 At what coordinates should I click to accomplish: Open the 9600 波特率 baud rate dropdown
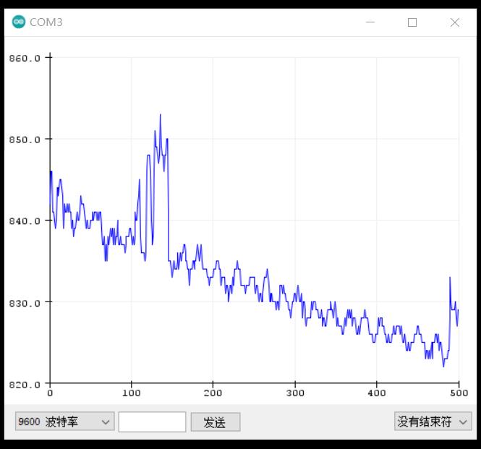point(64,422)
